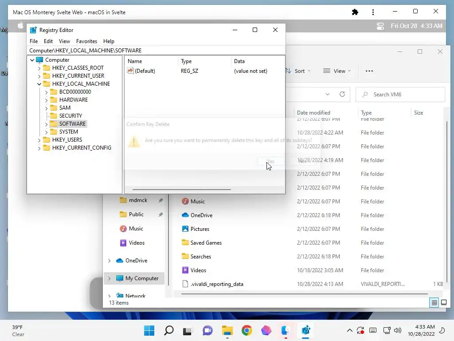
Task: Expand HKEY_CLASSES_ROOT node
Action: [39, 68]
